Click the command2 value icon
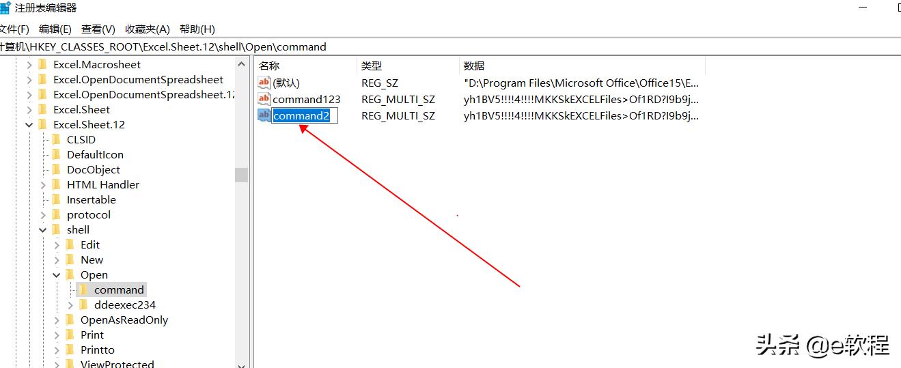The image size is (901, 368). pos(264,115)
